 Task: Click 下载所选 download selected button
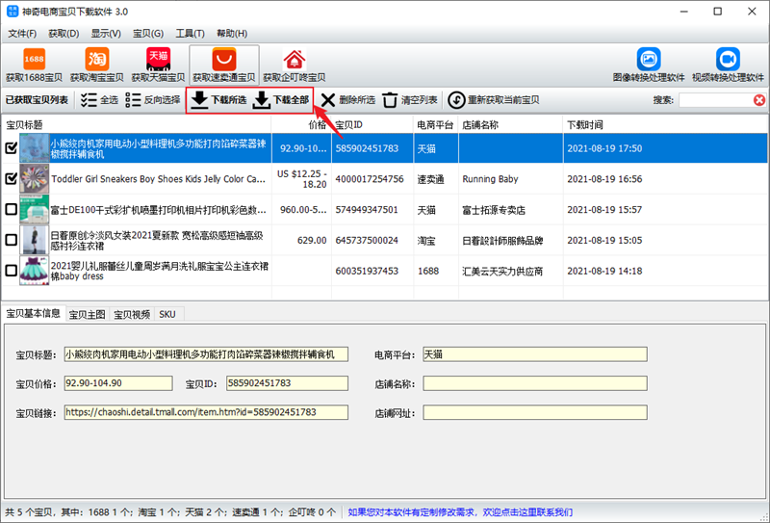(x=218, y=100)
